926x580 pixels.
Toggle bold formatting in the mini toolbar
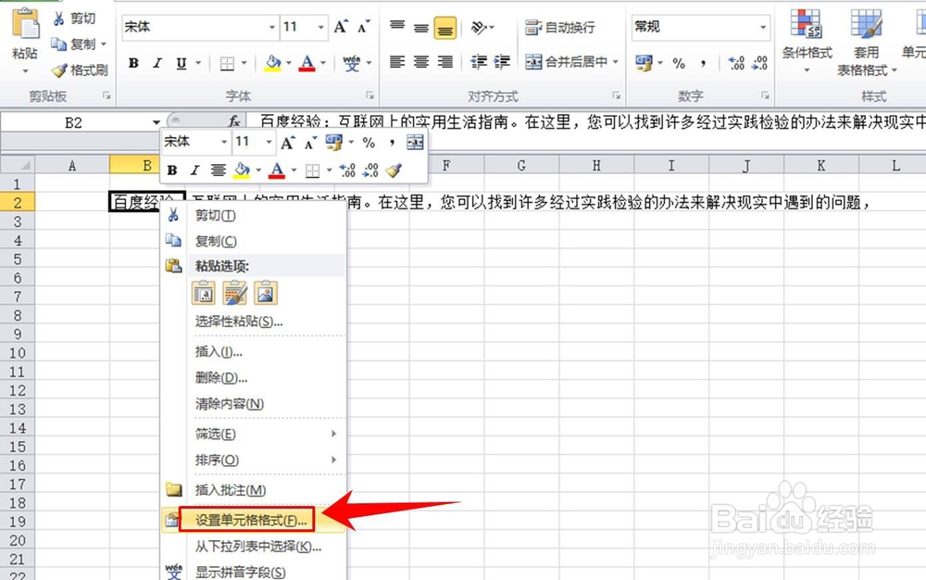pos(170,171)
